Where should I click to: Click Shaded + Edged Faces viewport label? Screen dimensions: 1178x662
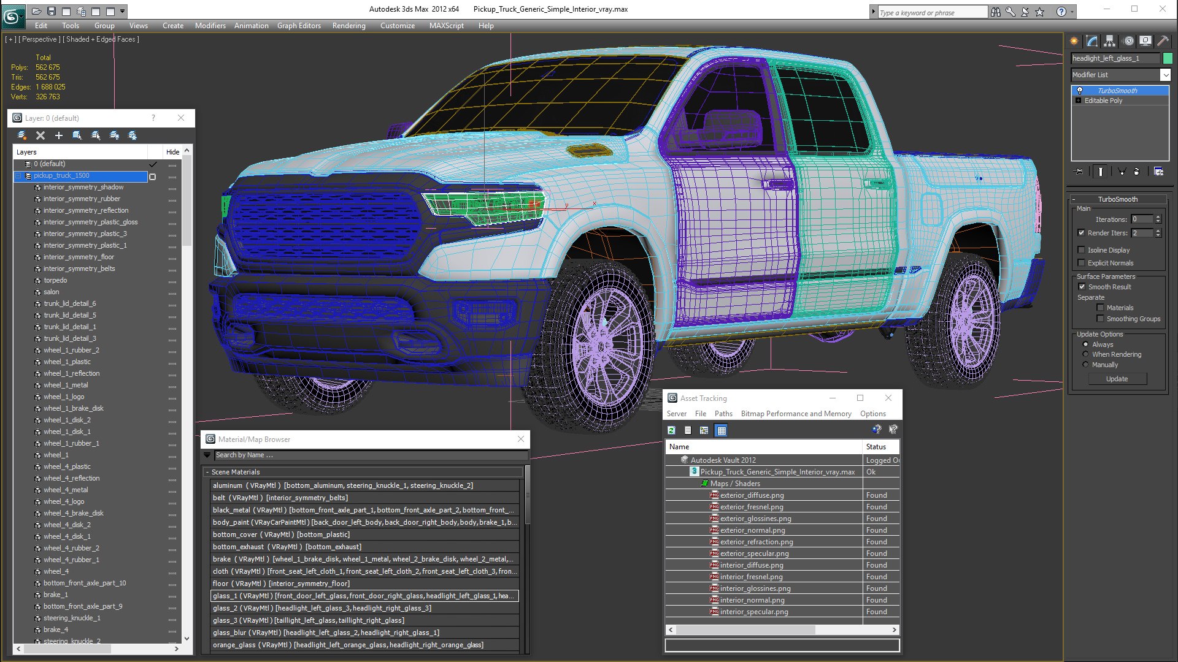[102, 39]
